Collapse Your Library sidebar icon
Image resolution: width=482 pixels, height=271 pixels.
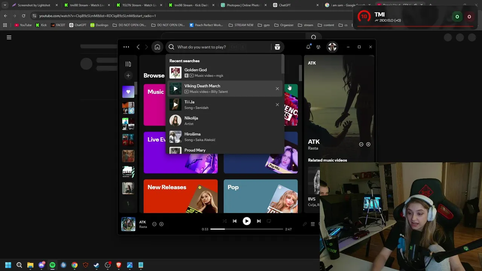pyautogui.click(x=128, y=64)
